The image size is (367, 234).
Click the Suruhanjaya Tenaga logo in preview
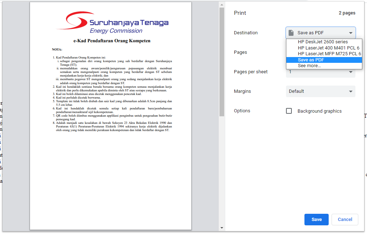click(x=112, y=23)
